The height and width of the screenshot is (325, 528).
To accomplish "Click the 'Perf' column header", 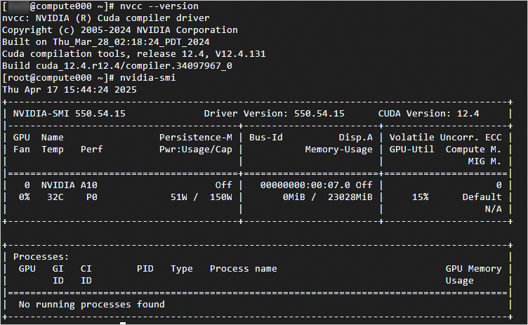I will click(x=91, y=150).
